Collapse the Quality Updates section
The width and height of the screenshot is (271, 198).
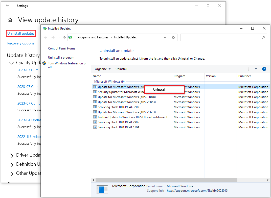[x=12, y=63]
